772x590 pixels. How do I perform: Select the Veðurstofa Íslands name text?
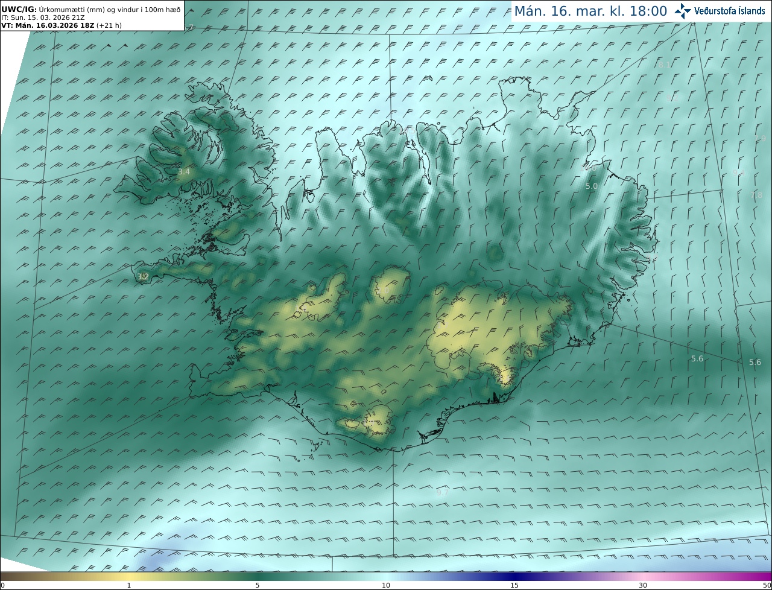(729, 11)
